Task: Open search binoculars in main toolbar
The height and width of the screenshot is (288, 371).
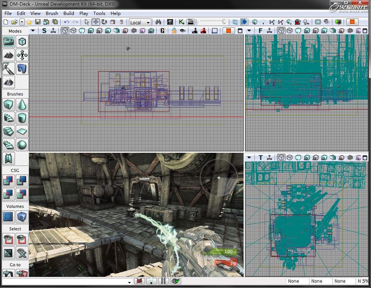Action: click(x=158, y=22)
